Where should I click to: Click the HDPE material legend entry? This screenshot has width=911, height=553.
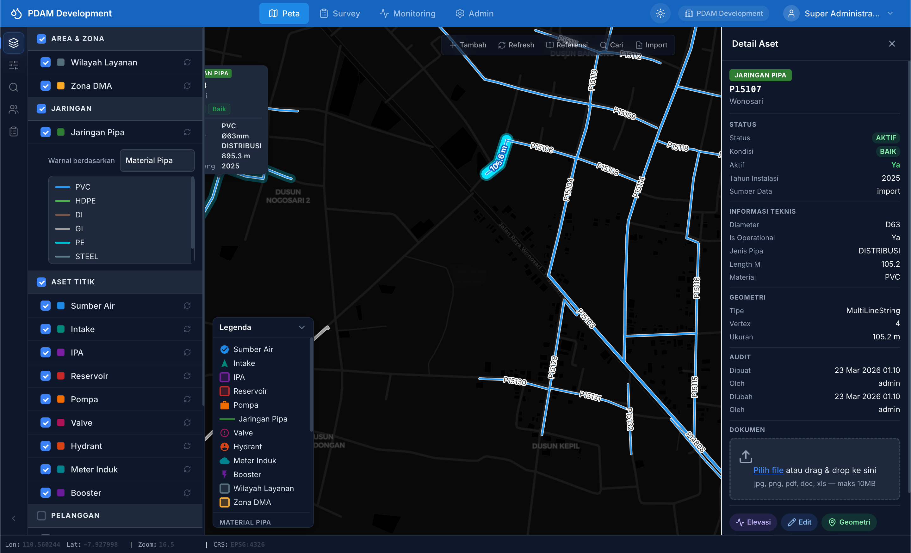tap(75, 201)
